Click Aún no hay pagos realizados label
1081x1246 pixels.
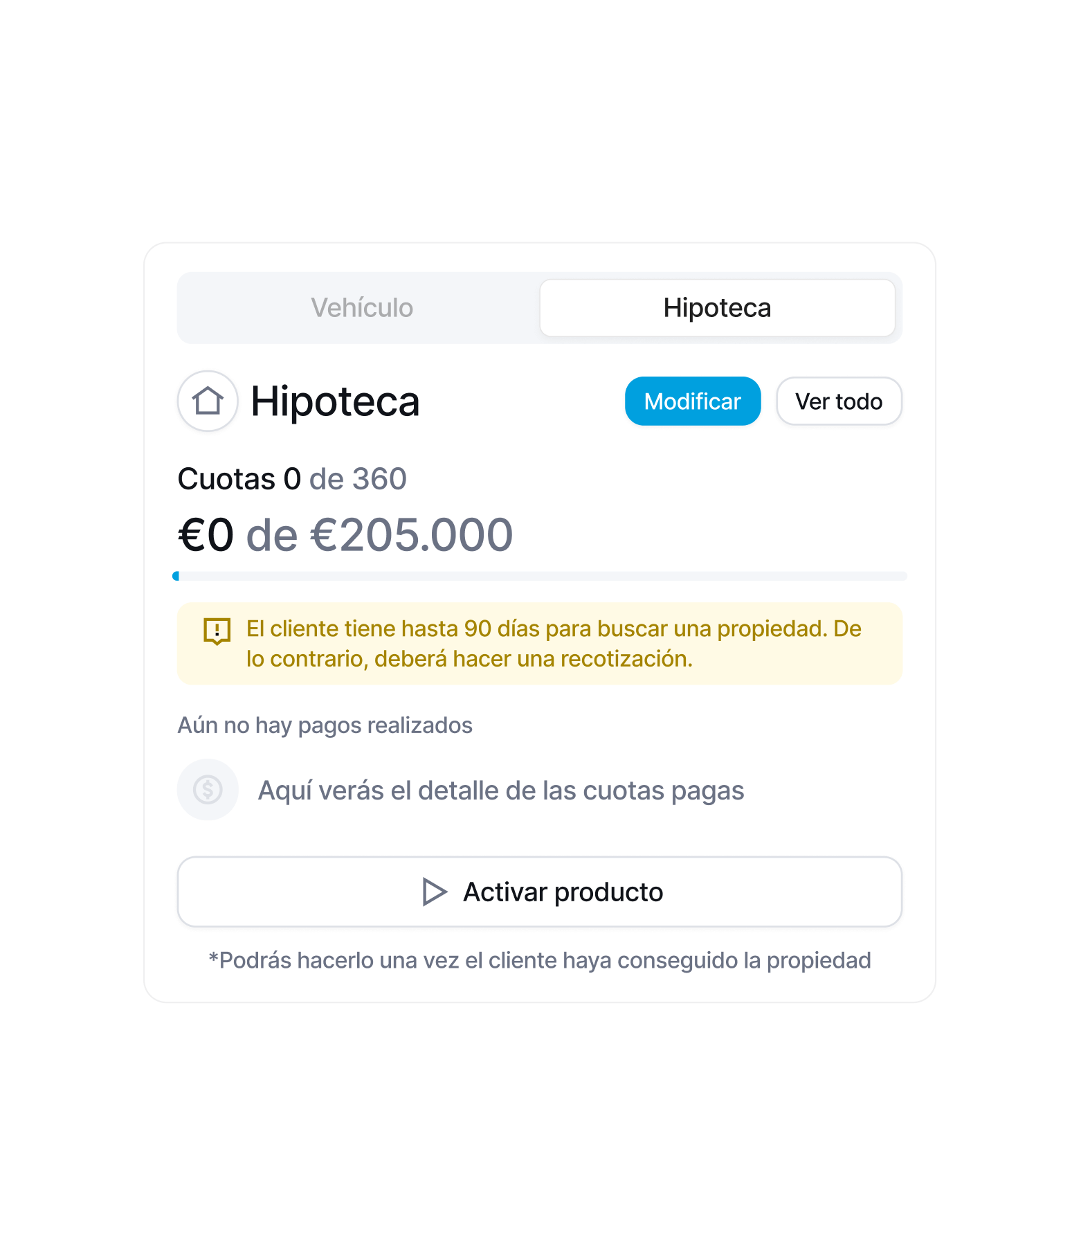(x=325, y=725)
